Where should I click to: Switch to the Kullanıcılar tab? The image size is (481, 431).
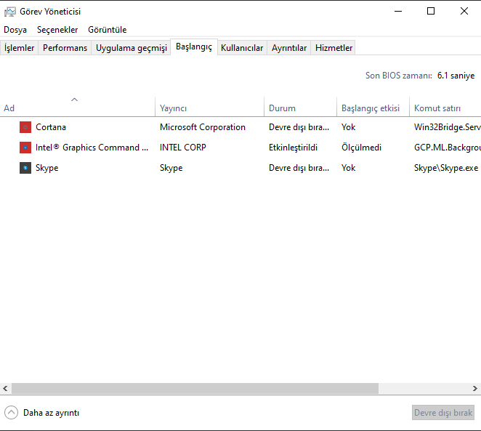click(x=242, y=48)
